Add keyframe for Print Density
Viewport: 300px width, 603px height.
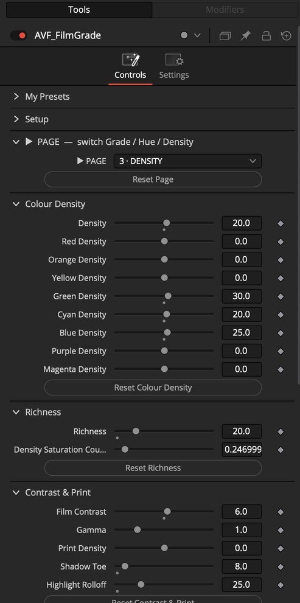click(281, 549)
